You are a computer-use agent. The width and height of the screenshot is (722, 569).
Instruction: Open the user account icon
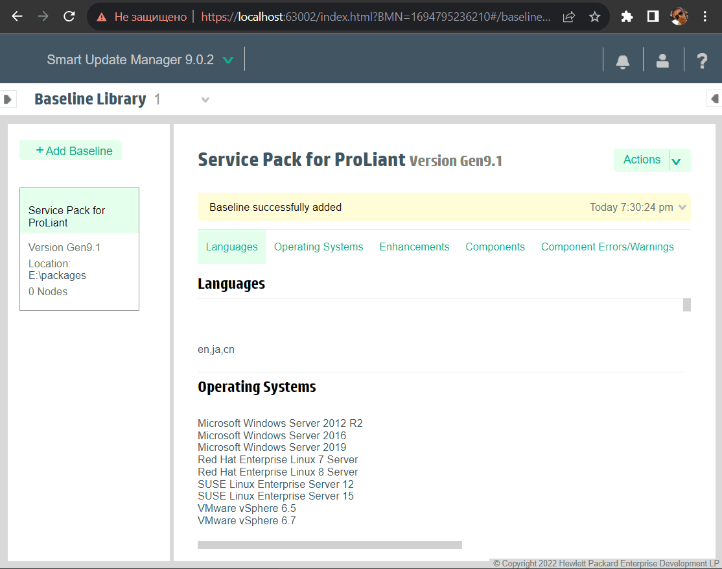coord(662,60)
